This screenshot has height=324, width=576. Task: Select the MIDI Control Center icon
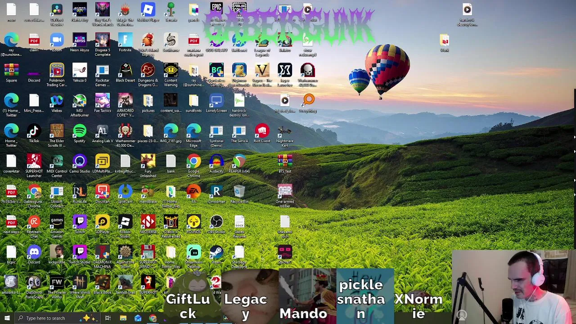click(57, 166)
